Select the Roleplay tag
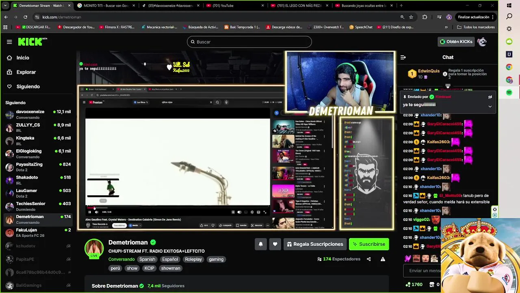This screenshot has width=520, height=293. 193,259
